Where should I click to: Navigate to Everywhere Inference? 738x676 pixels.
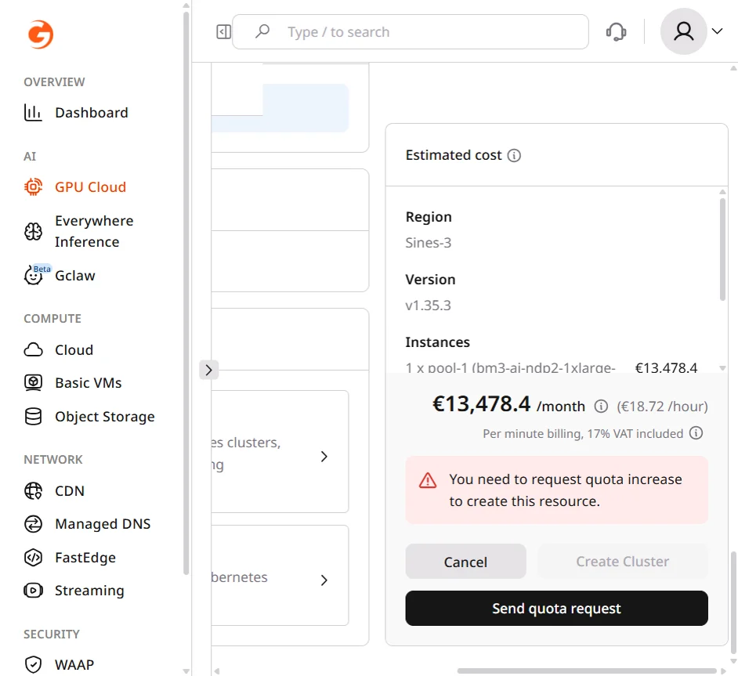pos(94,231)
